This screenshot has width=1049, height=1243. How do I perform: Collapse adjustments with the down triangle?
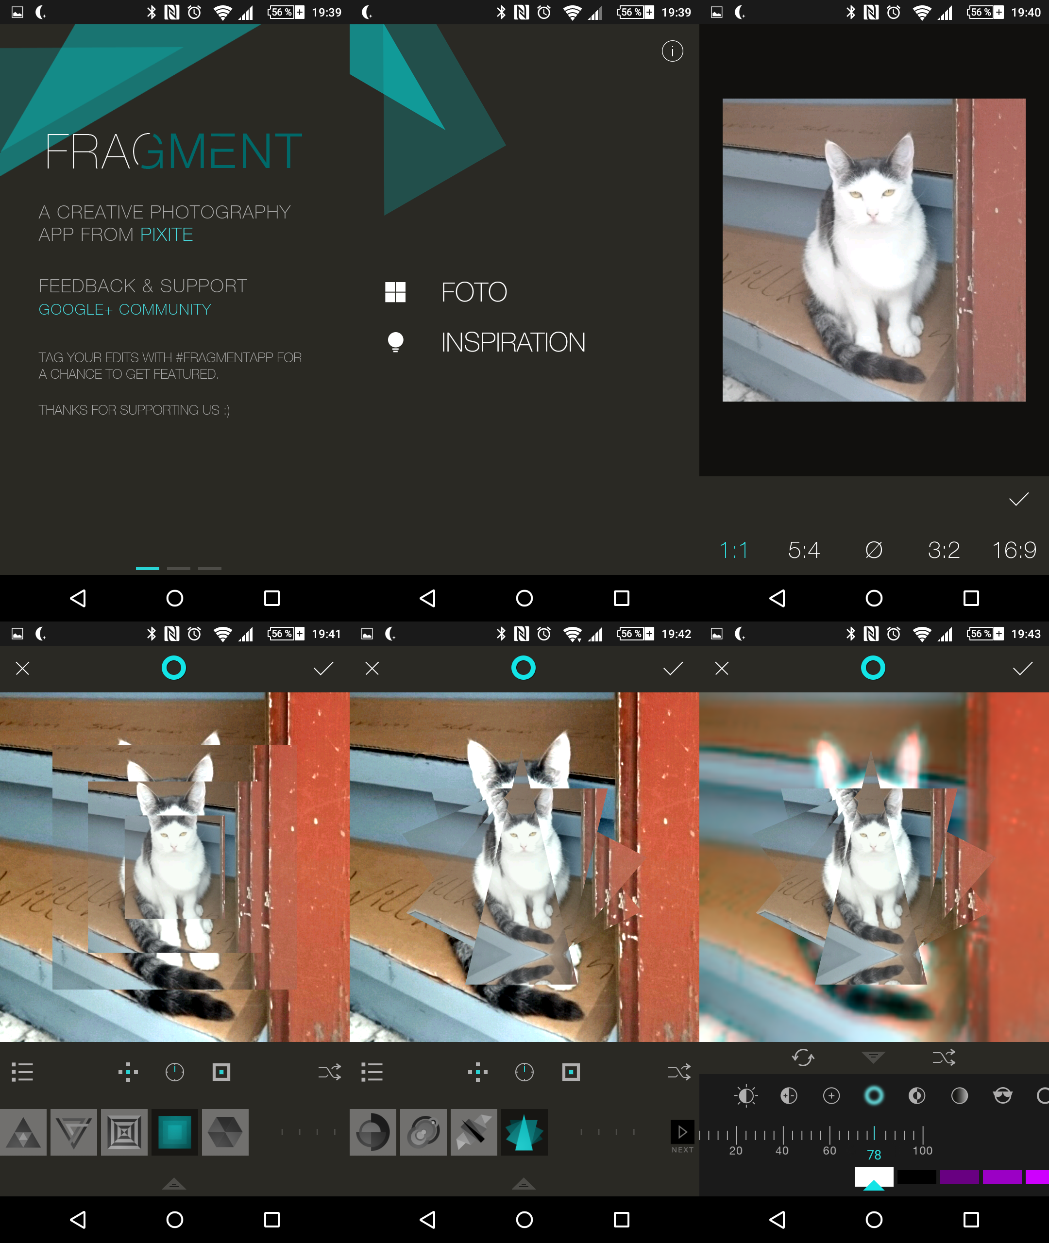click(873, 1057)
